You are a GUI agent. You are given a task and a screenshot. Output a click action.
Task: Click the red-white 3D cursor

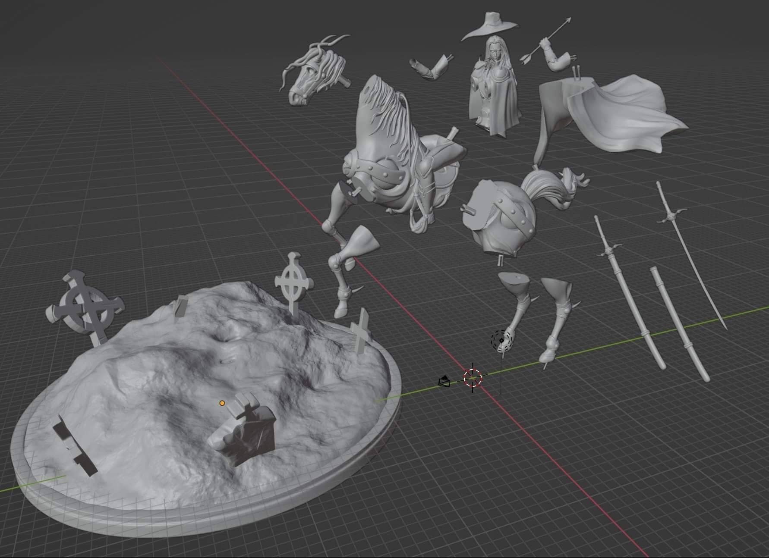point(473,378)
